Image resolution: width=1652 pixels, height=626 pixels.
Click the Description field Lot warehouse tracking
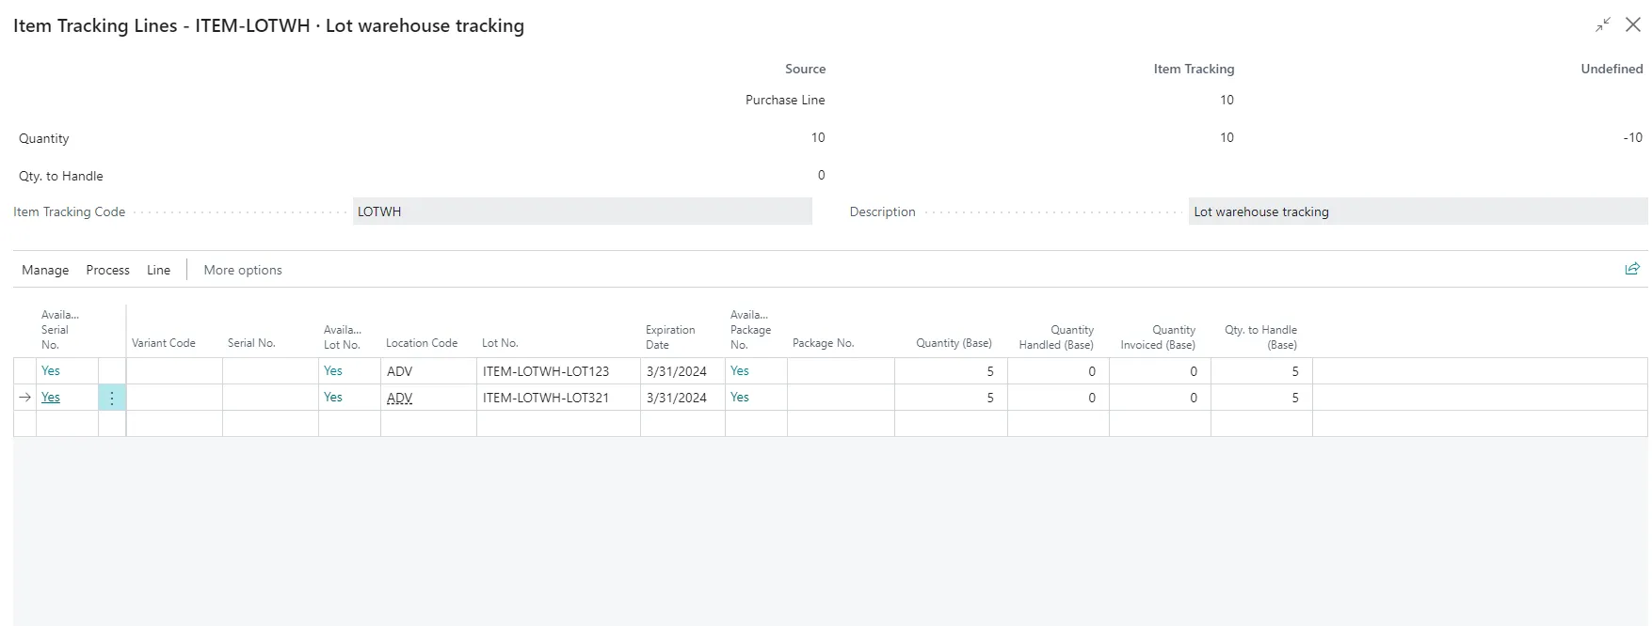pyautogui.click(x=1417, y=211)
